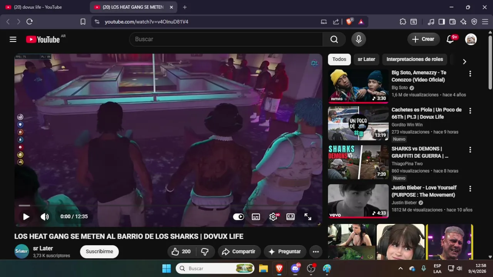The height and width of the screenshot is (277, 493).
Task: Subscribe with the Suscribirme button
Action: tap(99, 252)
